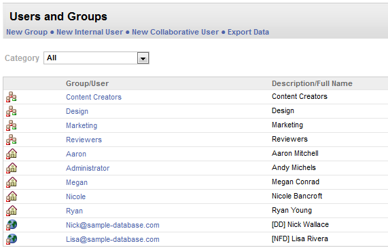The height and width of the screenshot is (250, 388).
Task: Click the group icon beside Content Creators
Action: pyautogui.click(x=12, y=97)
